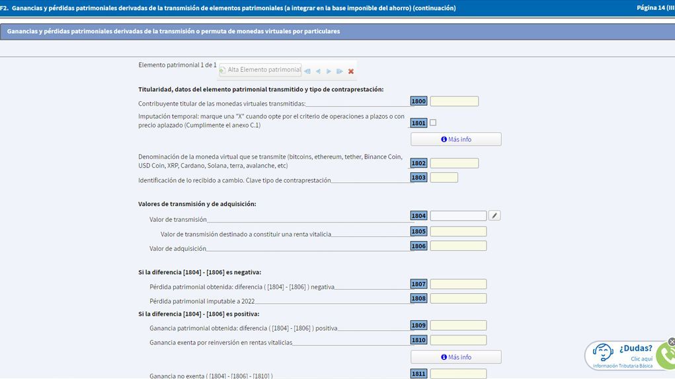675x379 pixels.
Task: Click the Alta Elemento patrimonial button
Action: coord(260,69)
